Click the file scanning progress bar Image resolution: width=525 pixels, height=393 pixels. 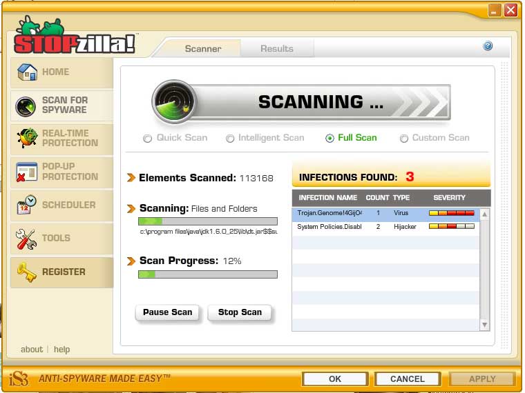[x=208, y=221]
